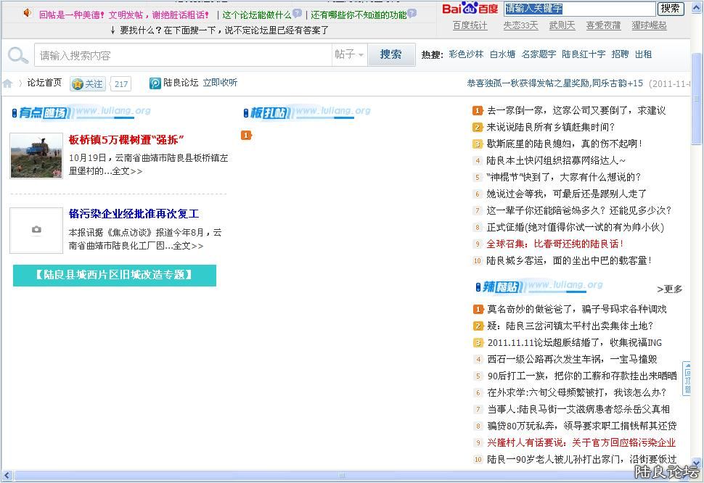Click the 关注 follow button

[x=87, y=84]
